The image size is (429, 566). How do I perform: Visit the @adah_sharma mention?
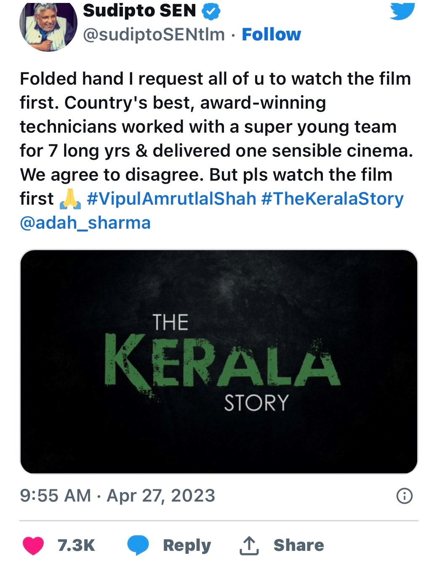tap(85, 223)
